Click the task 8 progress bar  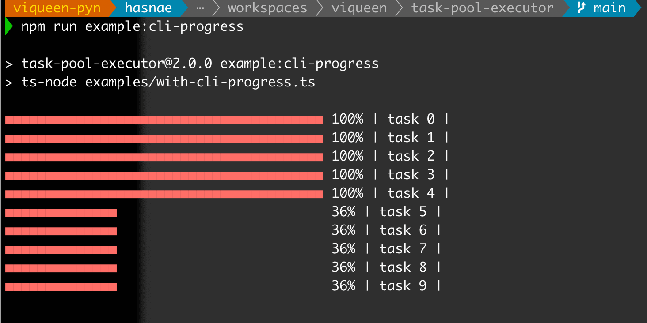click(x=61, y=268)
